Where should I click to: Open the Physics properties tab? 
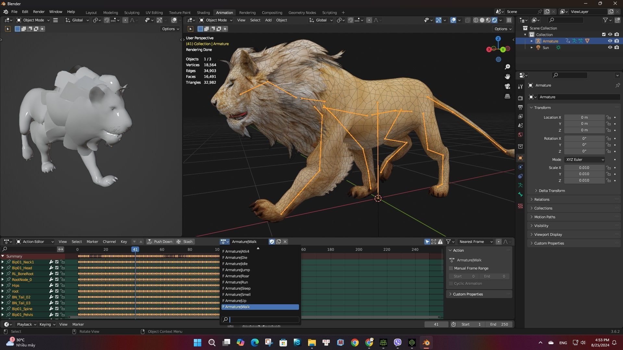point(520,167)
